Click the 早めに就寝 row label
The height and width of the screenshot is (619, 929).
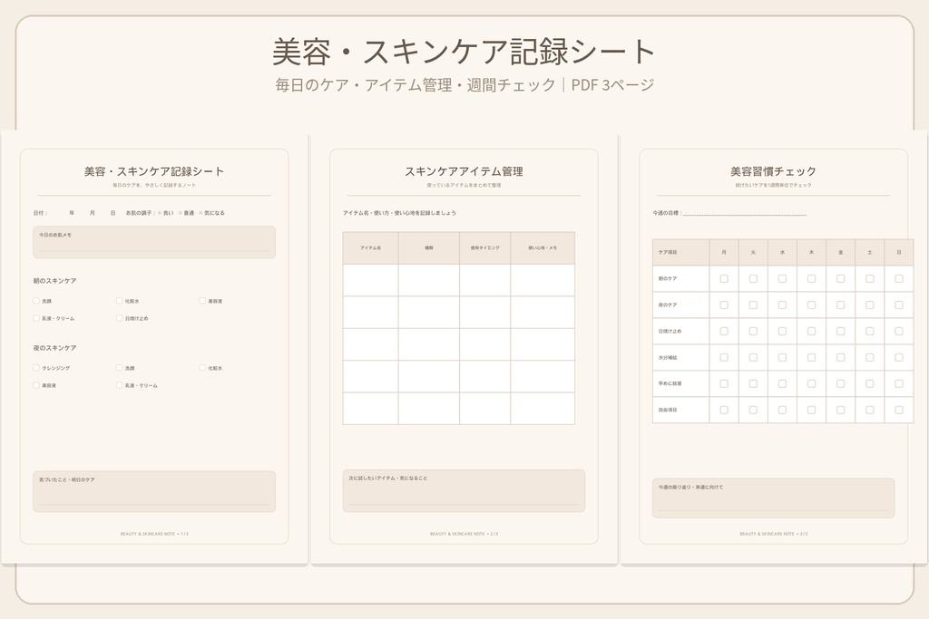[670, 383]
